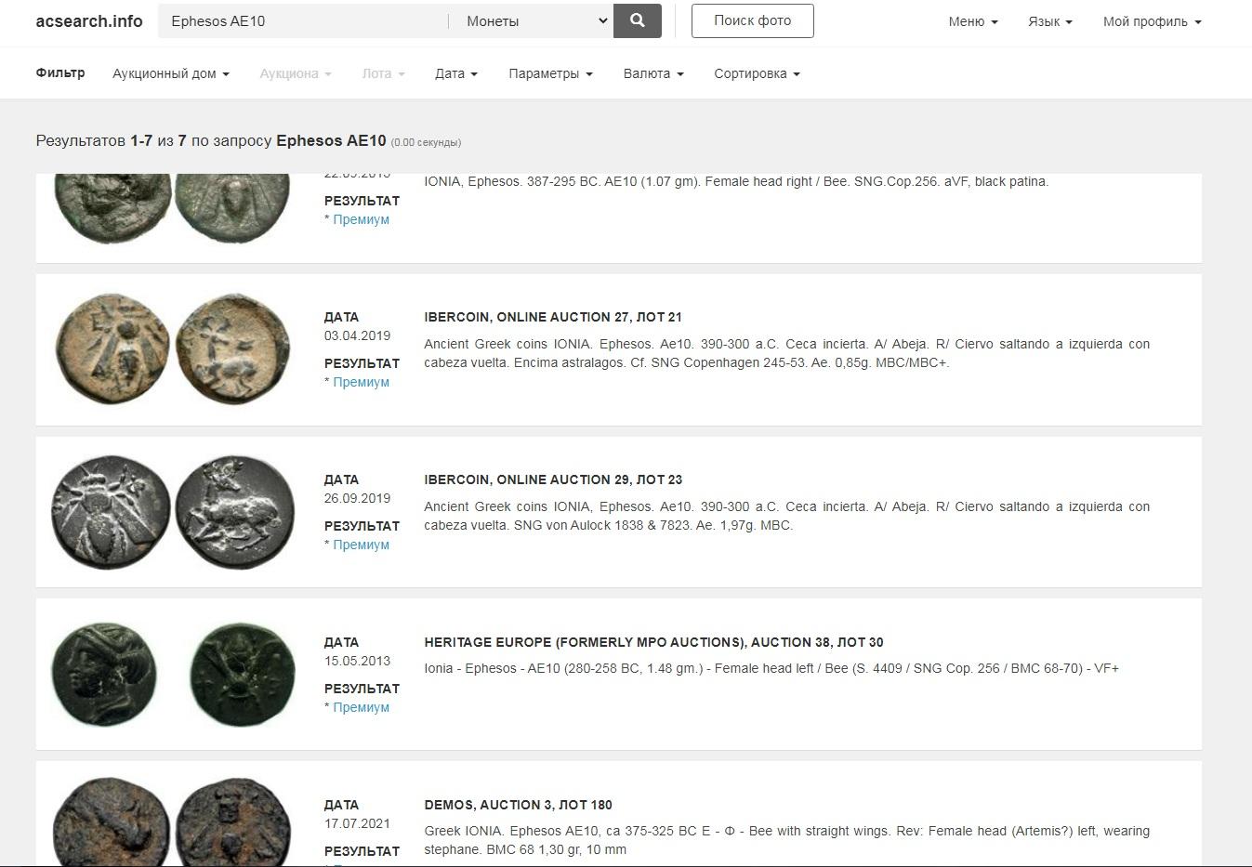The width and height of the screenshot is (1252, 867).
Task: Open Demos Auction 3, Лот 180 title
Action: tap(518, 805)
